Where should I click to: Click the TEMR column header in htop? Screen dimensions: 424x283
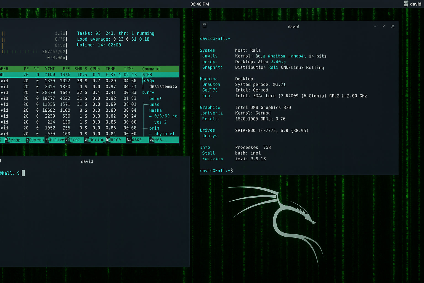(x=110, y=69)
